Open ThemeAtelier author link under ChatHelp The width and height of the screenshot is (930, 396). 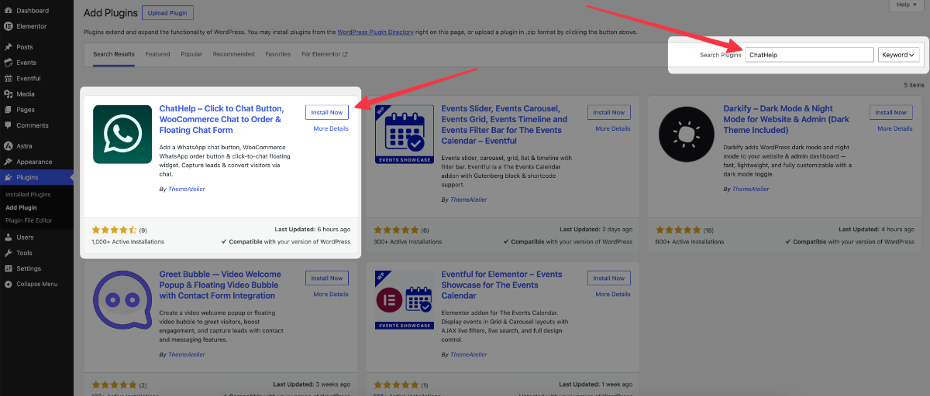click(187, 189)
